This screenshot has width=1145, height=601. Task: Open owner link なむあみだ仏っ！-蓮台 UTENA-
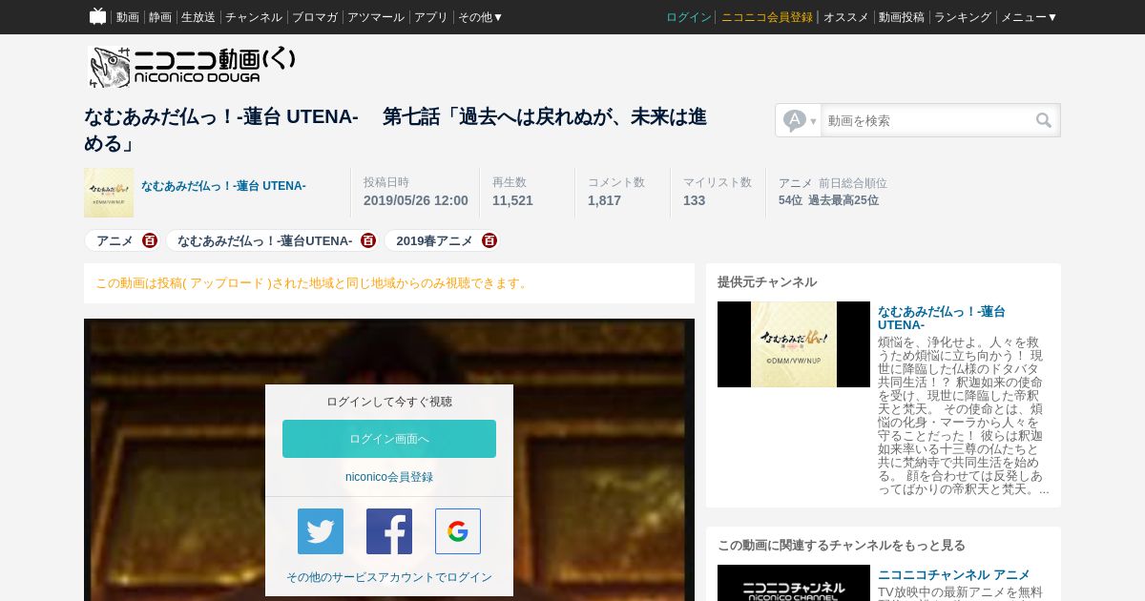tap(223, 186)
